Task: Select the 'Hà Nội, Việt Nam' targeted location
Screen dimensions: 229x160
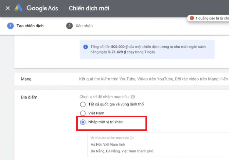Action: [108, 144]
